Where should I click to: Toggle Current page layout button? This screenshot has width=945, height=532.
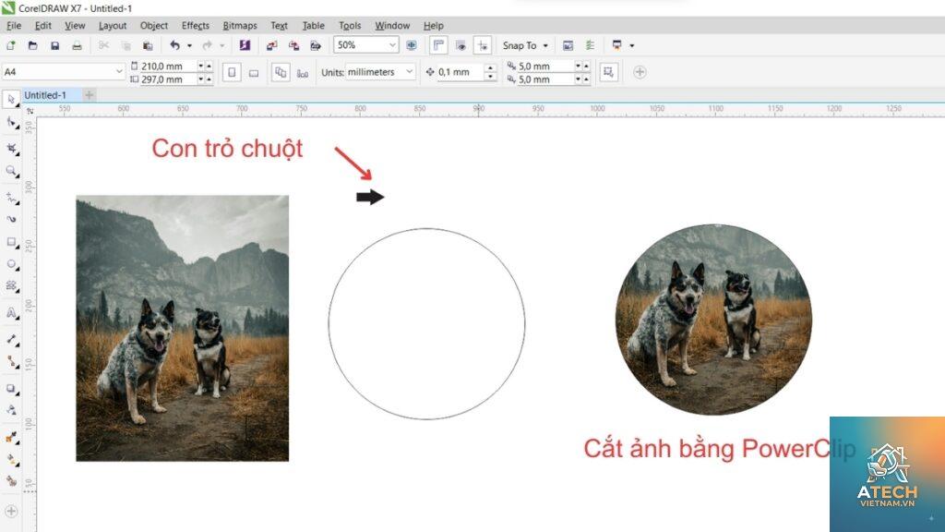click(x=303, y=73)
